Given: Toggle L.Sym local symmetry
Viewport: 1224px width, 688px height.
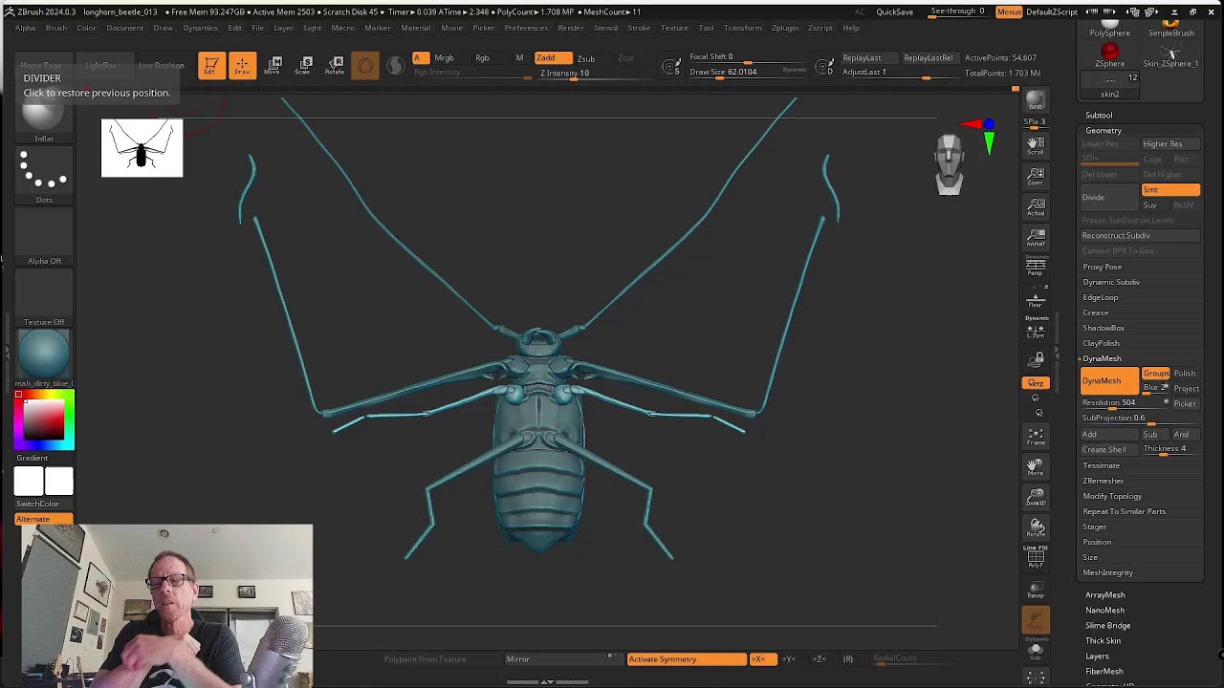Looking at the screenshot, I should [x=1036, y=331].
